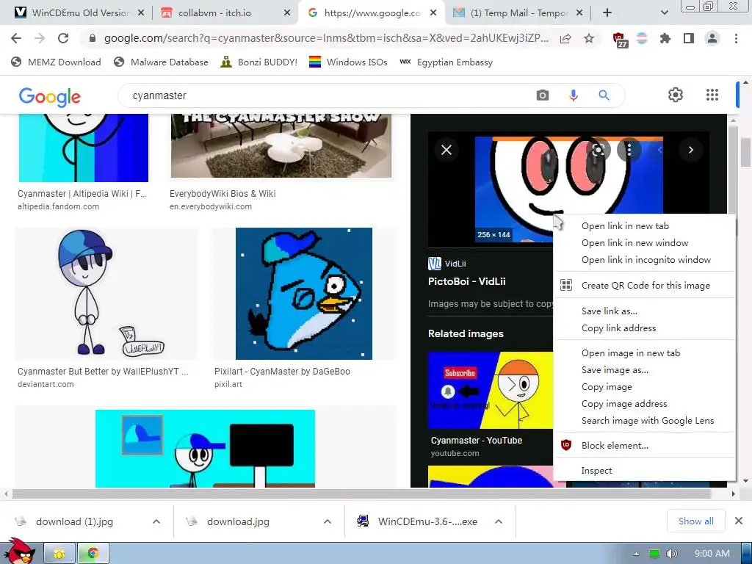The width and height of the screenshot is (752, 564).
Task: Expand options for WinCDEmu-3.6 exe download
Action: pos(499,521)
